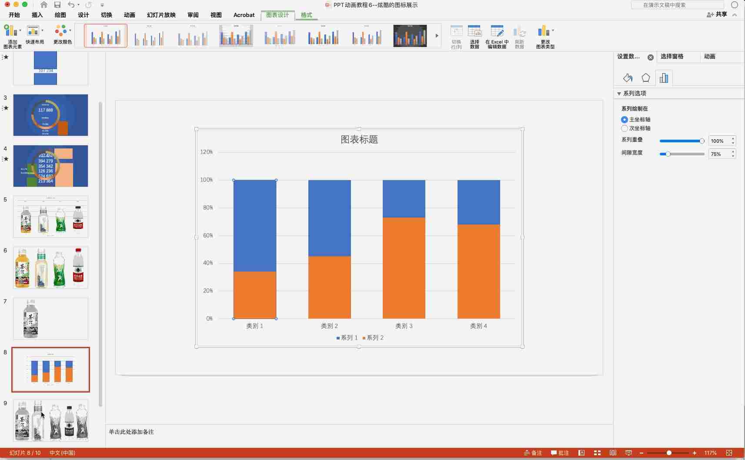The height and width of the screenshot is (460, 745).
Task: Select primary axis radio button
Action: click(625, 120)
